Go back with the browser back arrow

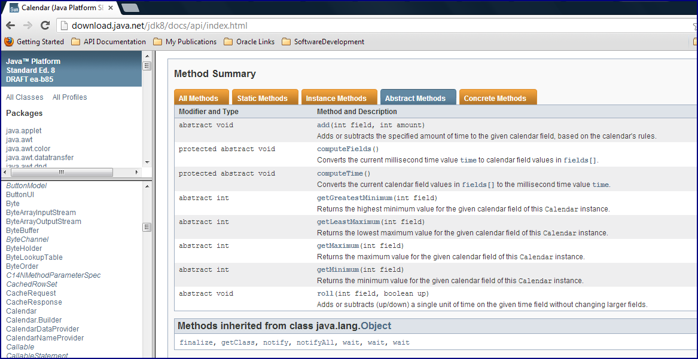[10, 26]
